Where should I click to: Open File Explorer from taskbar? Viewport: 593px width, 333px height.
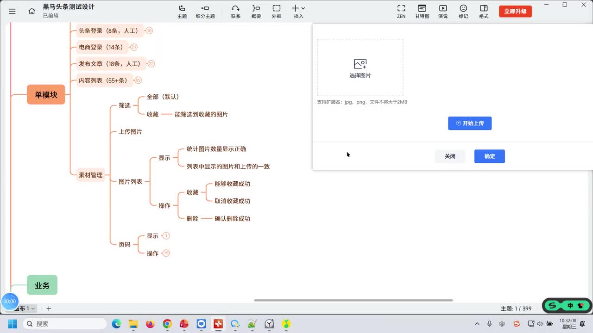(x=133, y=324)
